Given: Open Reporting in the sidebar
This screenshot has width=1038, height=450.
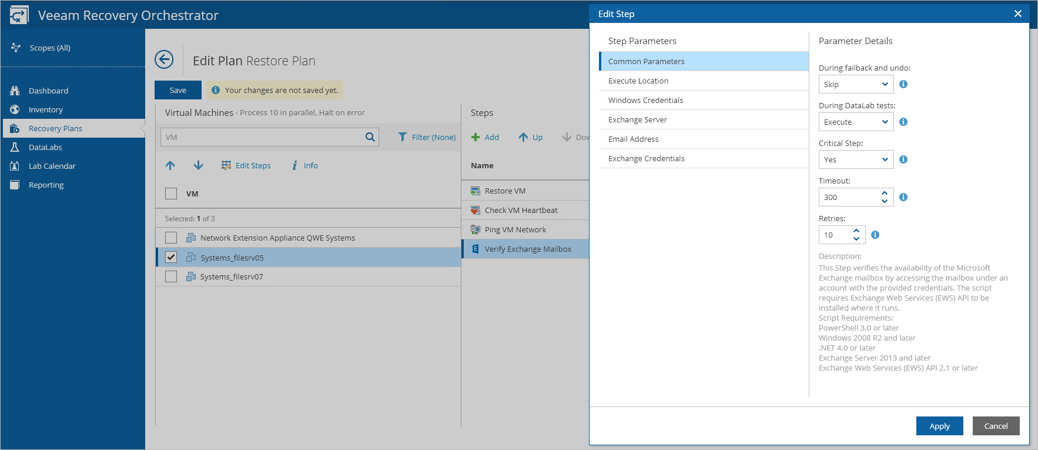Looking at the screenshot, I should [x=46, y=185].
